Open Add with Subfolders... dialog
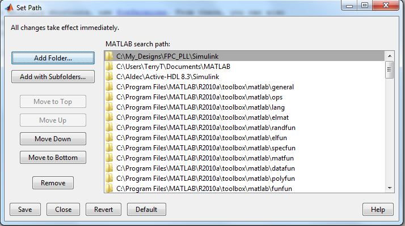This screenshot has height=226, width=405. coord(53,77)
